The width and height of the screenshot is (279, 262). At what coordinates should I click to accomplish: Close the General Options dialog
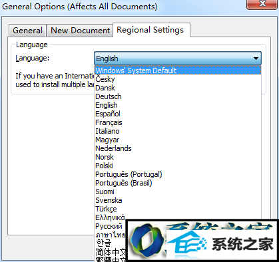point(262,4)
